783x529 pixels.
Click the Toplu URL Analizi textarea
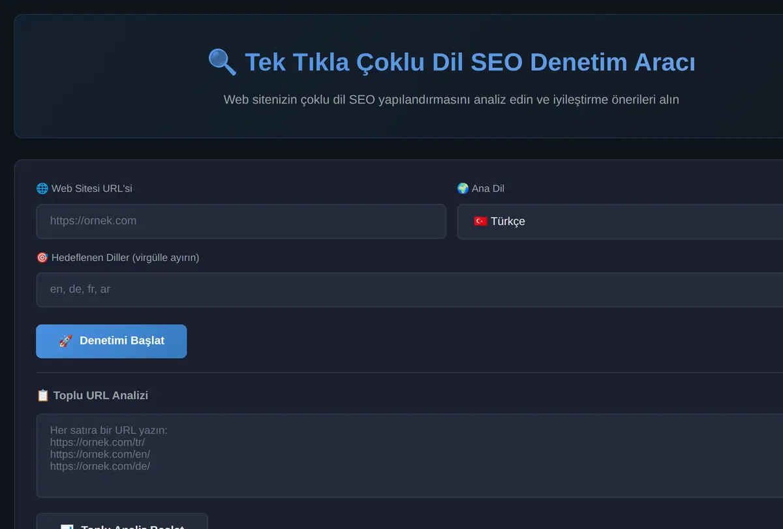[410, 455]
